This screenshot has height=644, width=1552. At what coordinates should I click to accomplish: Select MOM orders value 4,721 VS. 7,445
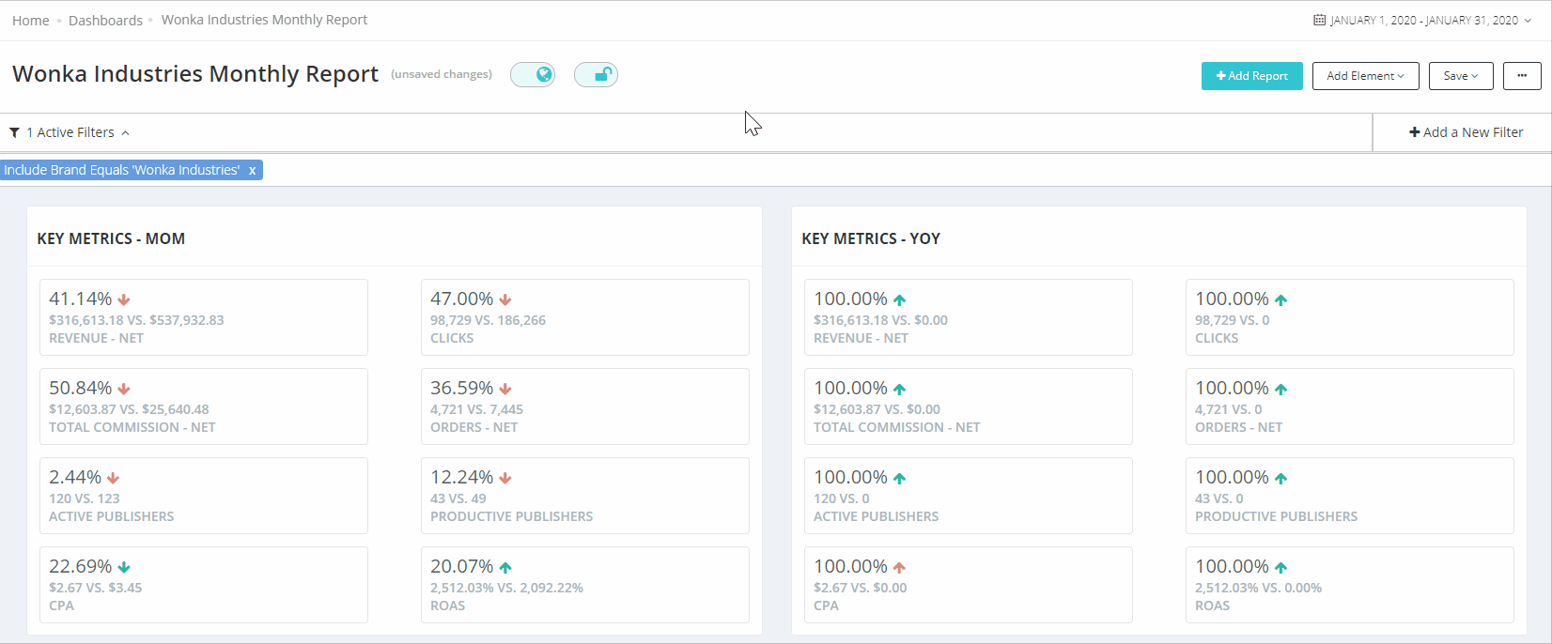[476, 409]
